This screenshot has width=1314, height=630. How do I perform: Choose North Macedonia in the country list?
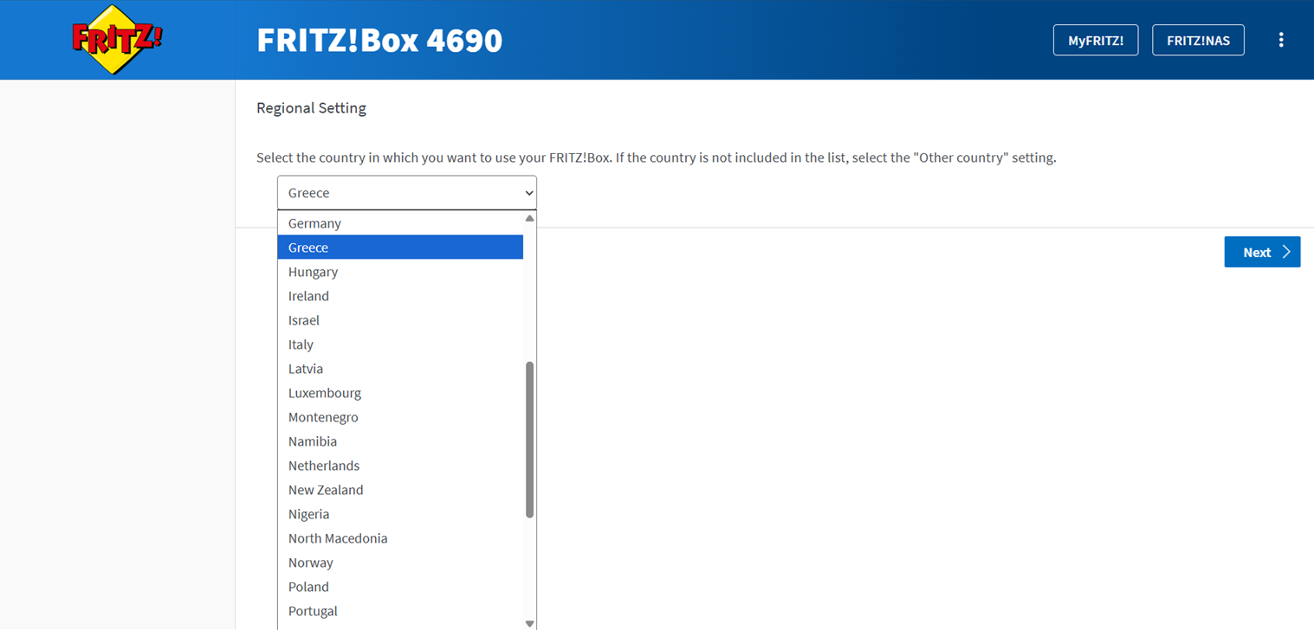point(400,538)
